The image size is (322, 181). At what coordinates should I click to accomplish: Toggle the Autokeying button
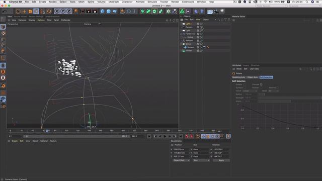(x=192, y=136)
